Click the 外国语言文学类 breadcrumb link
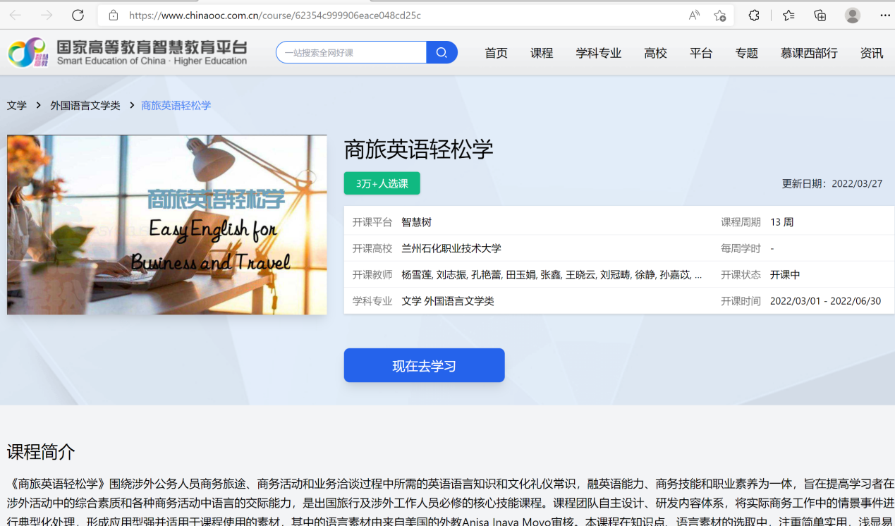895x526 pixels. pyautogui.click(x=85, y=105)
